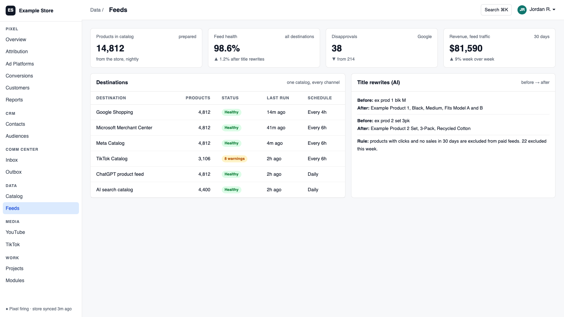Open Attribution page
Screen dimensions: 564x317
(x=41, y=51)
